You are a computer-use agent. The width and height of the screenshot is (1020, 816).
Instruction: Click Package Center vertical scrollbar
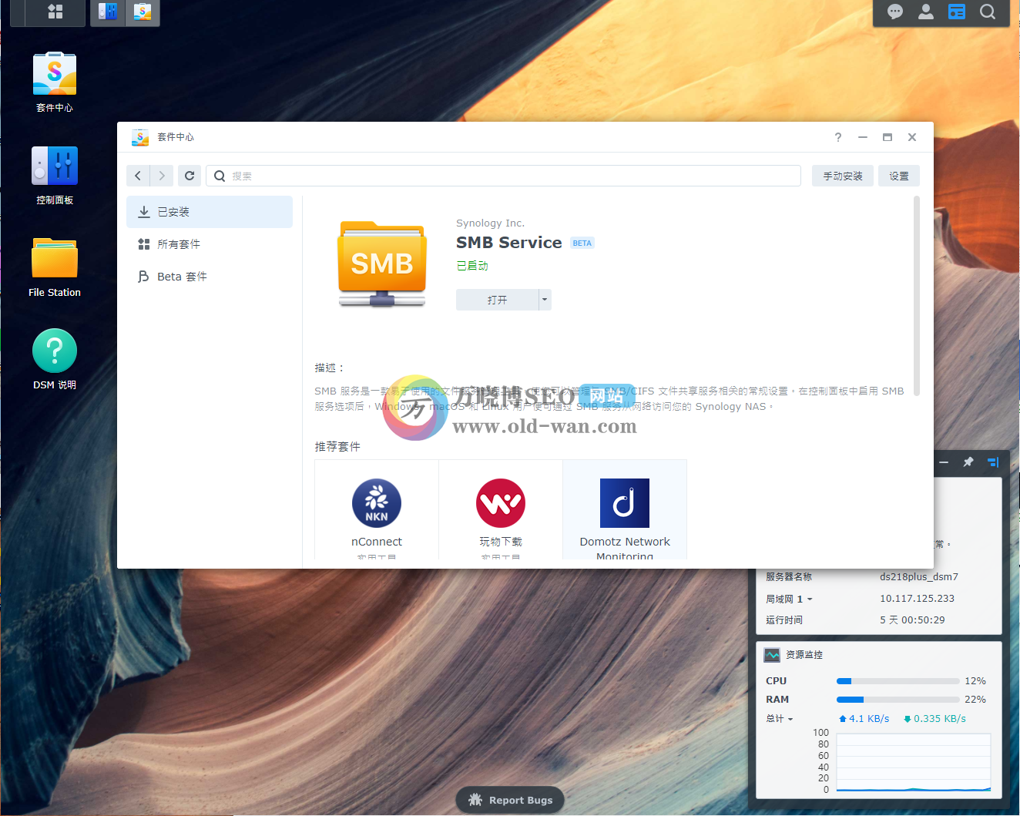click(917, 296)
